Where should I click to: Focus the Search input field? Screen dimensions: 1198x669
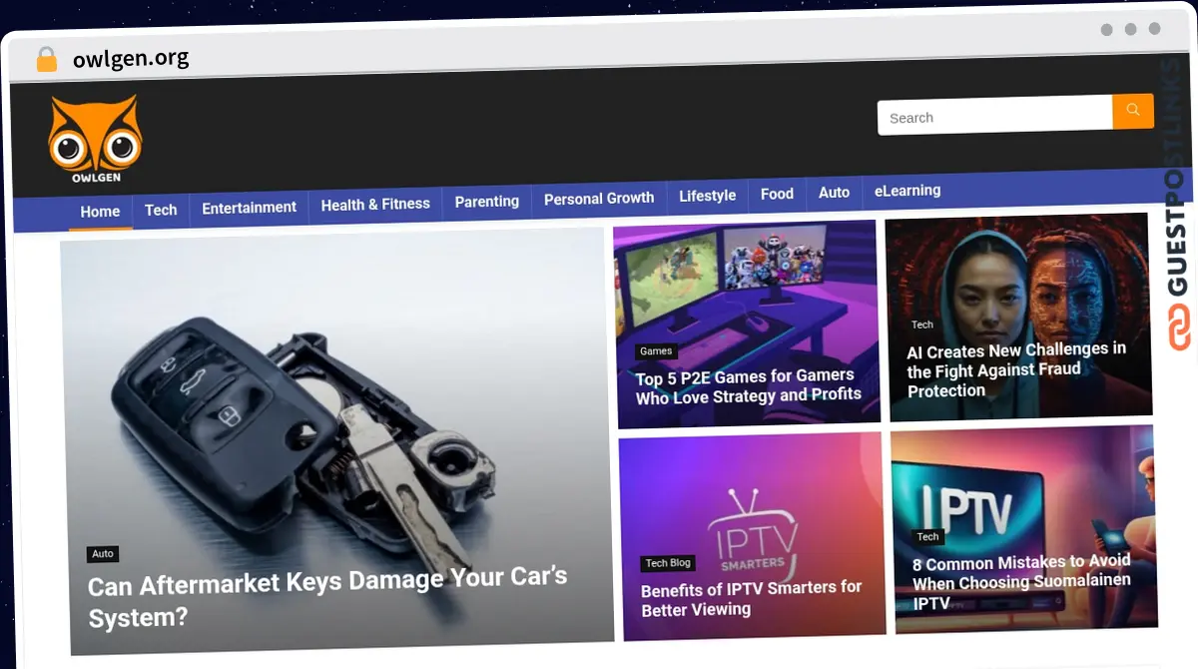point(995,117)
